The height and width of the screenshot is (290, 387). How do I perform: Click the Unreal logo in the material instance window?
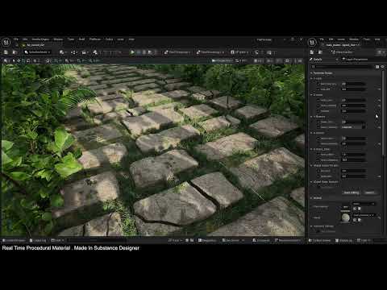coord(312,42)
